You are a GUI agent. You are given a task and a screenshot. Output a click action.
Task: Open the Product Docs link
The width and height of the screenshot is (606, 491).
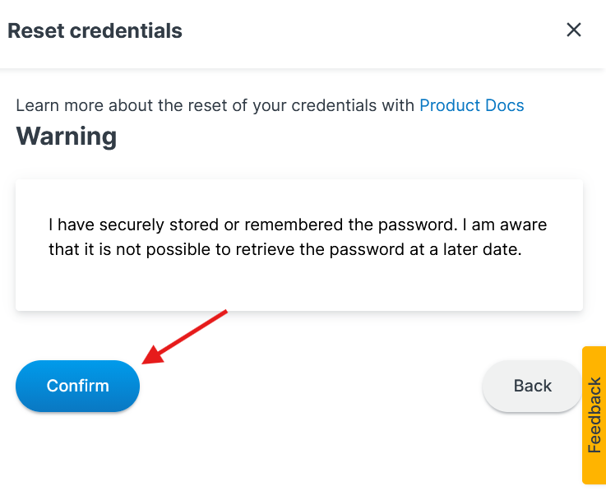[x=471, y=105]
